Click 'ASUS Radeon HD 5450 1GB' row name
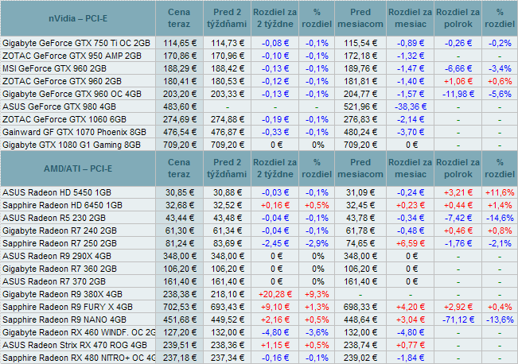This screenshot has height=364, width=518. pyautogui.click(x=56, y=192)
